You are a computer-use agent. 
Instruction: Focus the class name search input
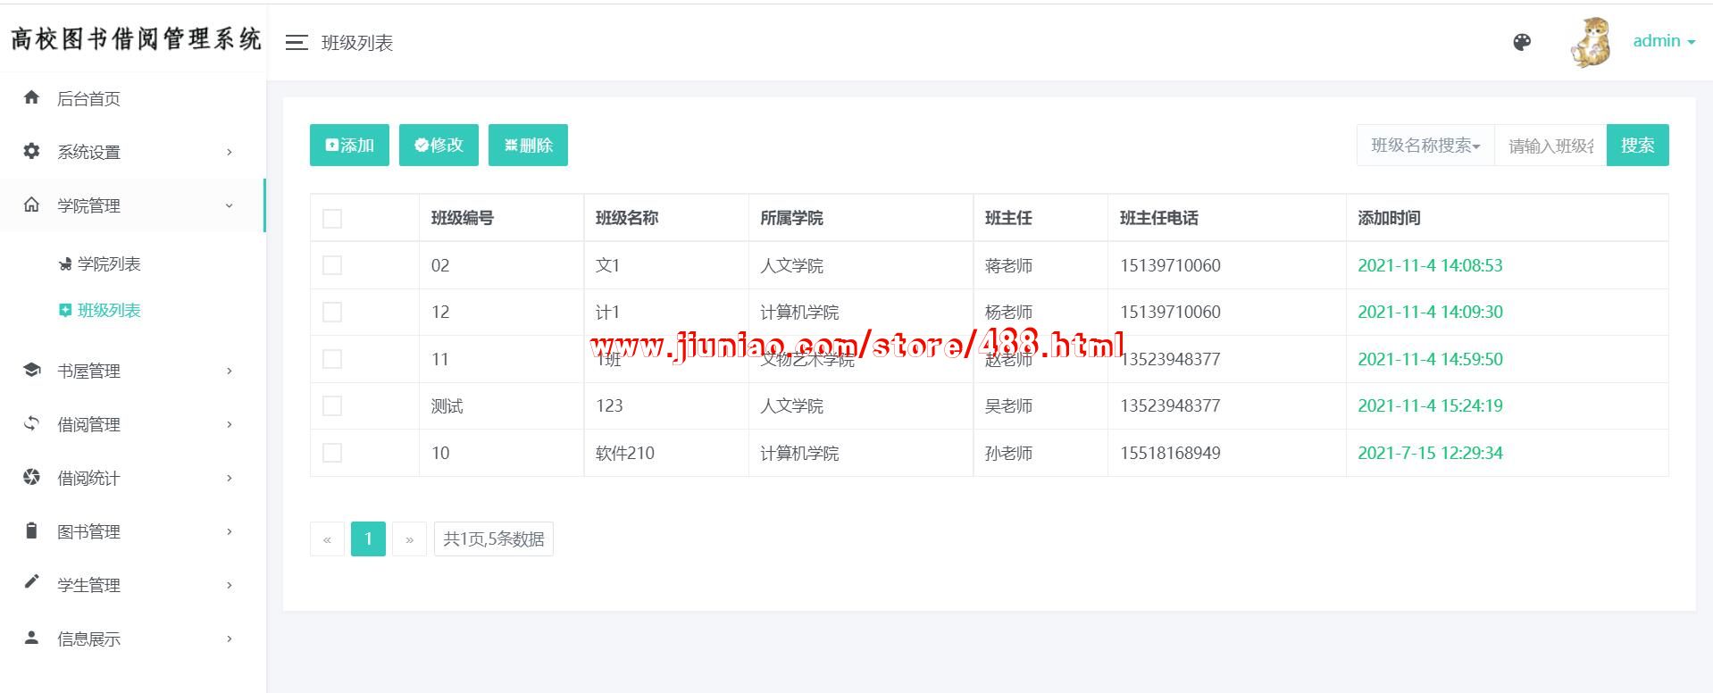tap(1550, 145)
